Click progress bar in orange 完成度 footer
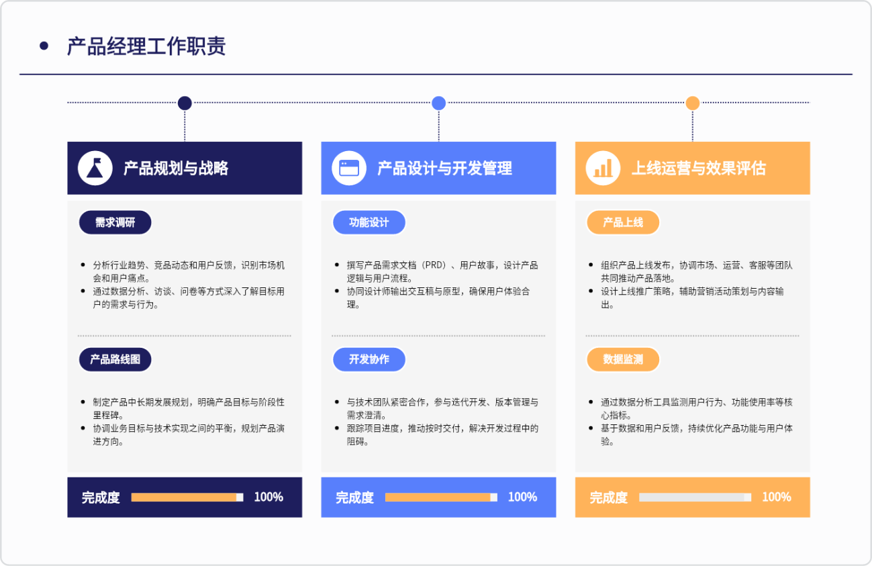The width and height of the screenshot is (872, 566). coord(695,498)
